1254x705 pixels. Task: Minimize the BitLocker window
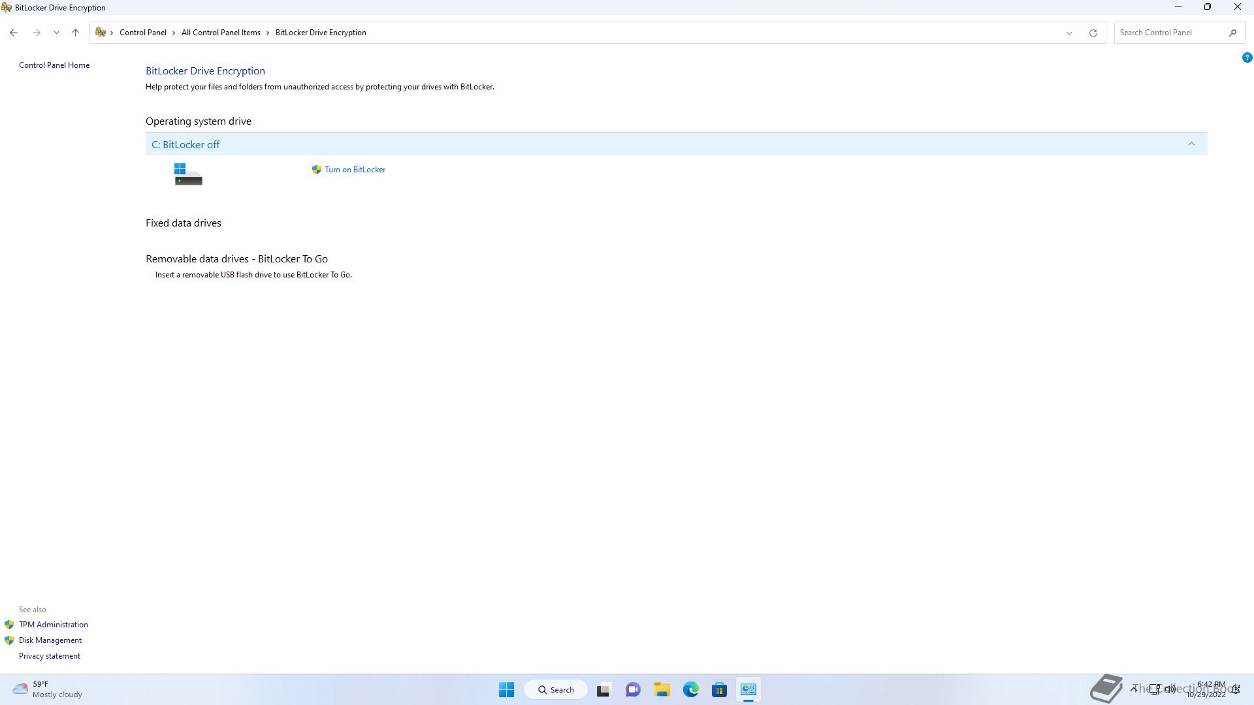pos(1178,7)
